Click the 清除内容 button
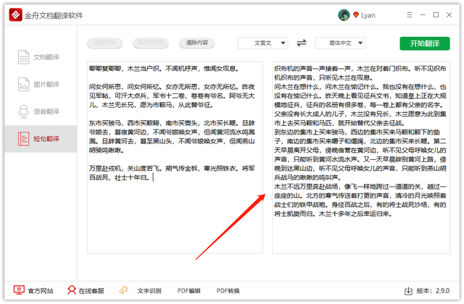Image resolution: width=464 pixels, height=304 pixels. point(196,43)
